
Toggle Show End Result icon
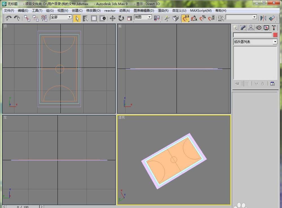pyautogui.click(x=247, y=84)
